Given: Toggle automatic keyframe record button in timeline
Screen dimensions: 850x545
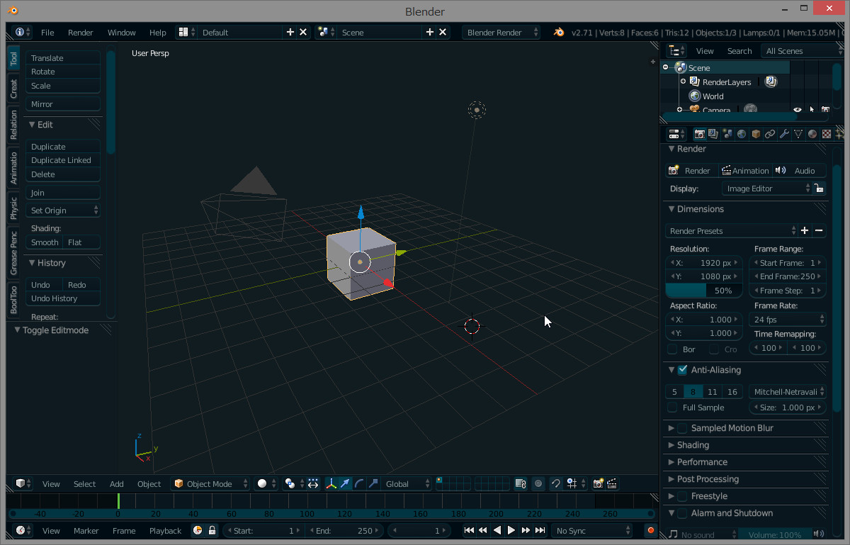Looking at the screenshot, I should click(x=650, y=530).
